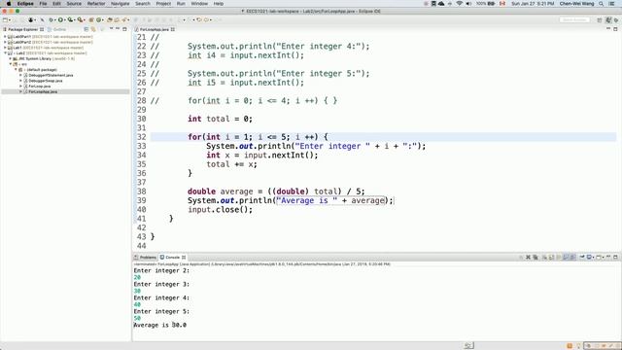622x350 pixels.
Task: Click macOS Spotlight search icon
Action: point(601,4)
